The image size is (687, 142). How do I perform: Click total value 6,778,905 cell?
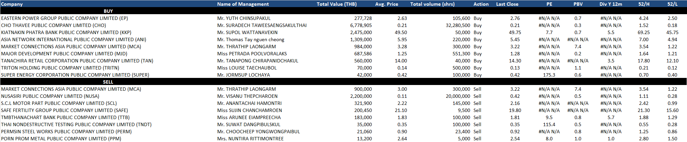pos(361,25)
